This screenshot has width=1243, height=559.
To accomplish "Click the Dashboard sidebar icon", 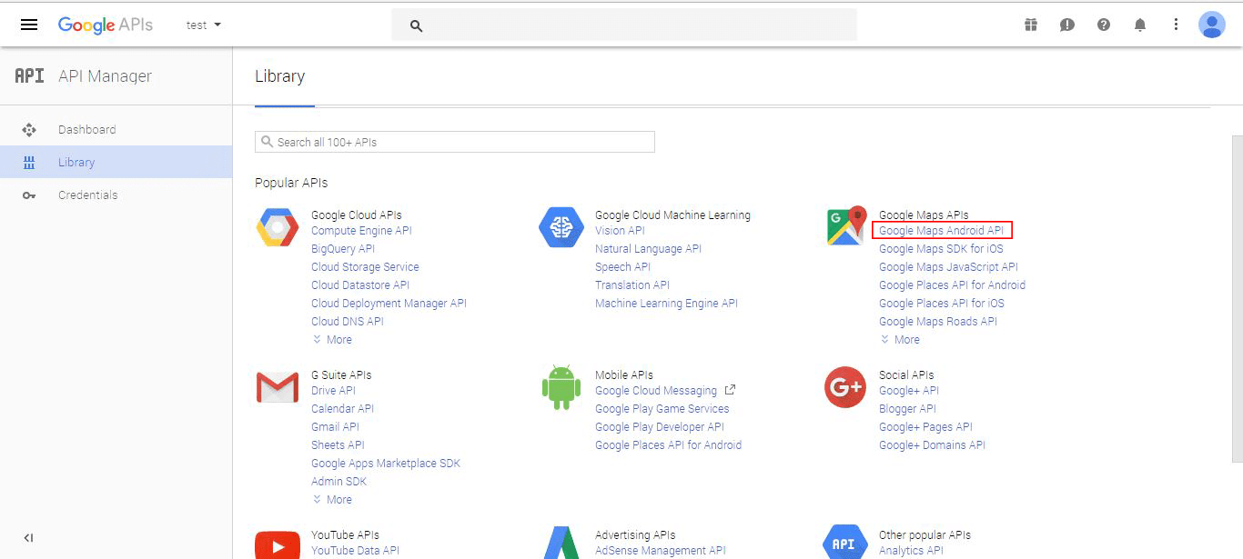I will click(29, 130).
